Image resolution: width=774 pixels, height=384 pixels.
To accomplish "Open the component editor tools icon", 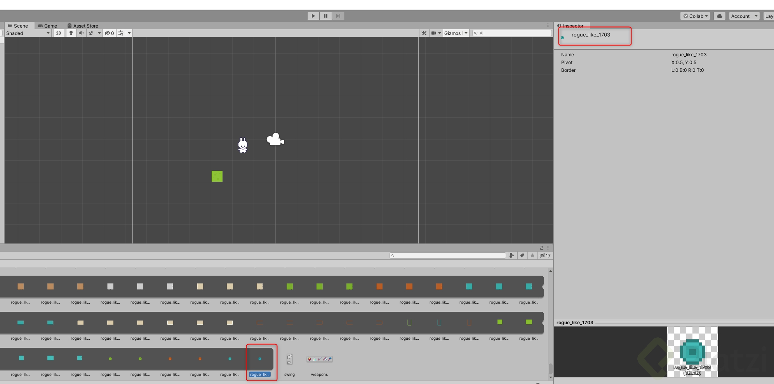I will coord(424,33).
